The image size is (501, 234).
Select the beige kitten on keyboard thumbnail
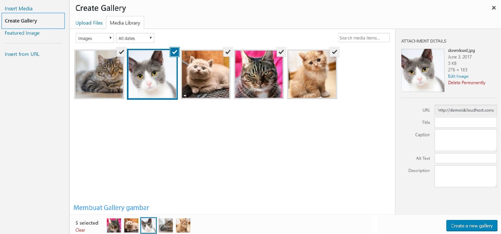(x=206, y=74)
